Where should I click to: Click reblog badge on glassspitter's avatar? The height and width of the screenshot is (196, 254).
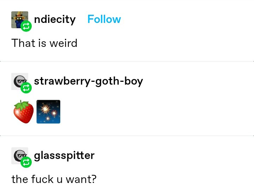pyautogui.click(x=26, y=162)
